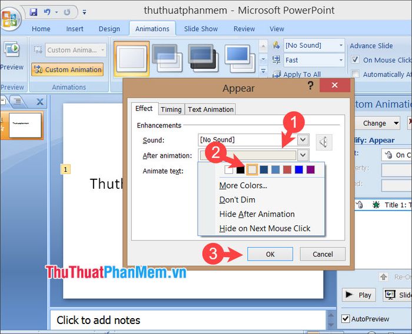The width and height of the screenshot is (412, 334).
Task: Choose Don't Dim option
Action: click(x=237, y=199)
